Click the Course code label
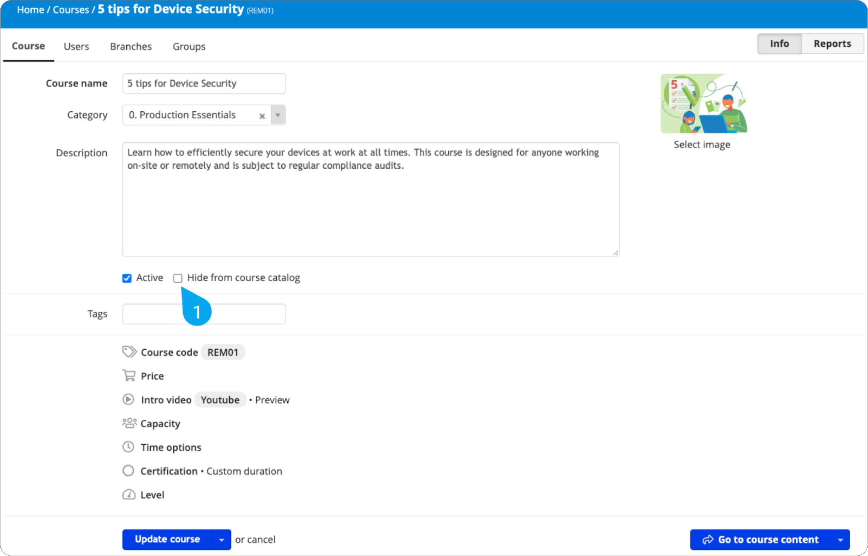Image resolution: width=868 pixels, height=556 pixels. coord(169,352)
